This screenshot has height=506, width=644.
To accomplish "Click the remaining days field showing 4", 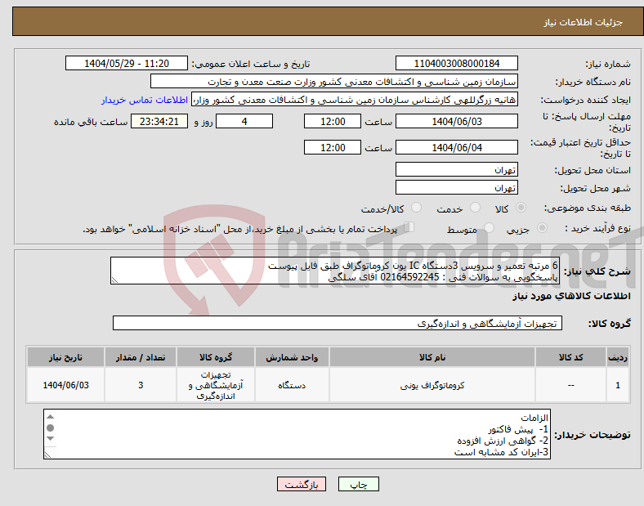I will point(244,121).
